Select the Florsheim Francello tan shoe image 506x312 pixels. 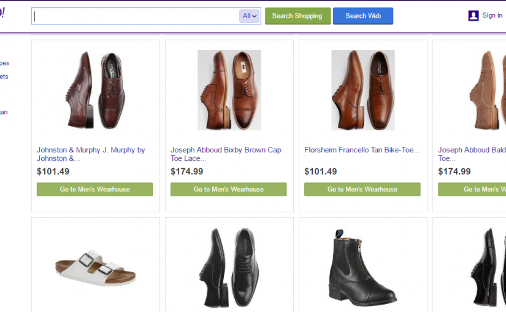(x=363, y=90)
